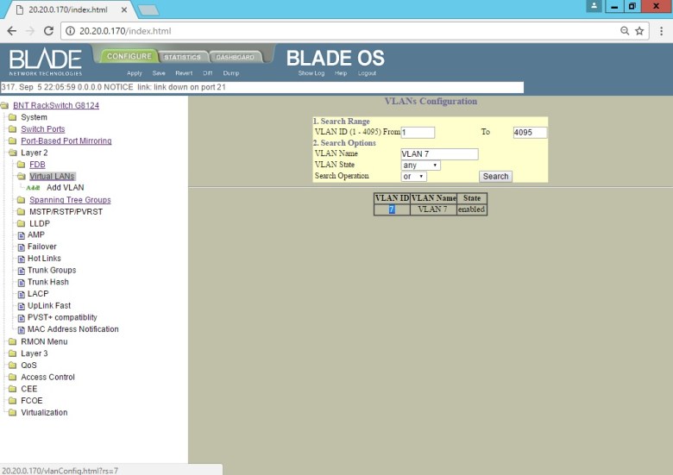Open the System folder icon

12,117
